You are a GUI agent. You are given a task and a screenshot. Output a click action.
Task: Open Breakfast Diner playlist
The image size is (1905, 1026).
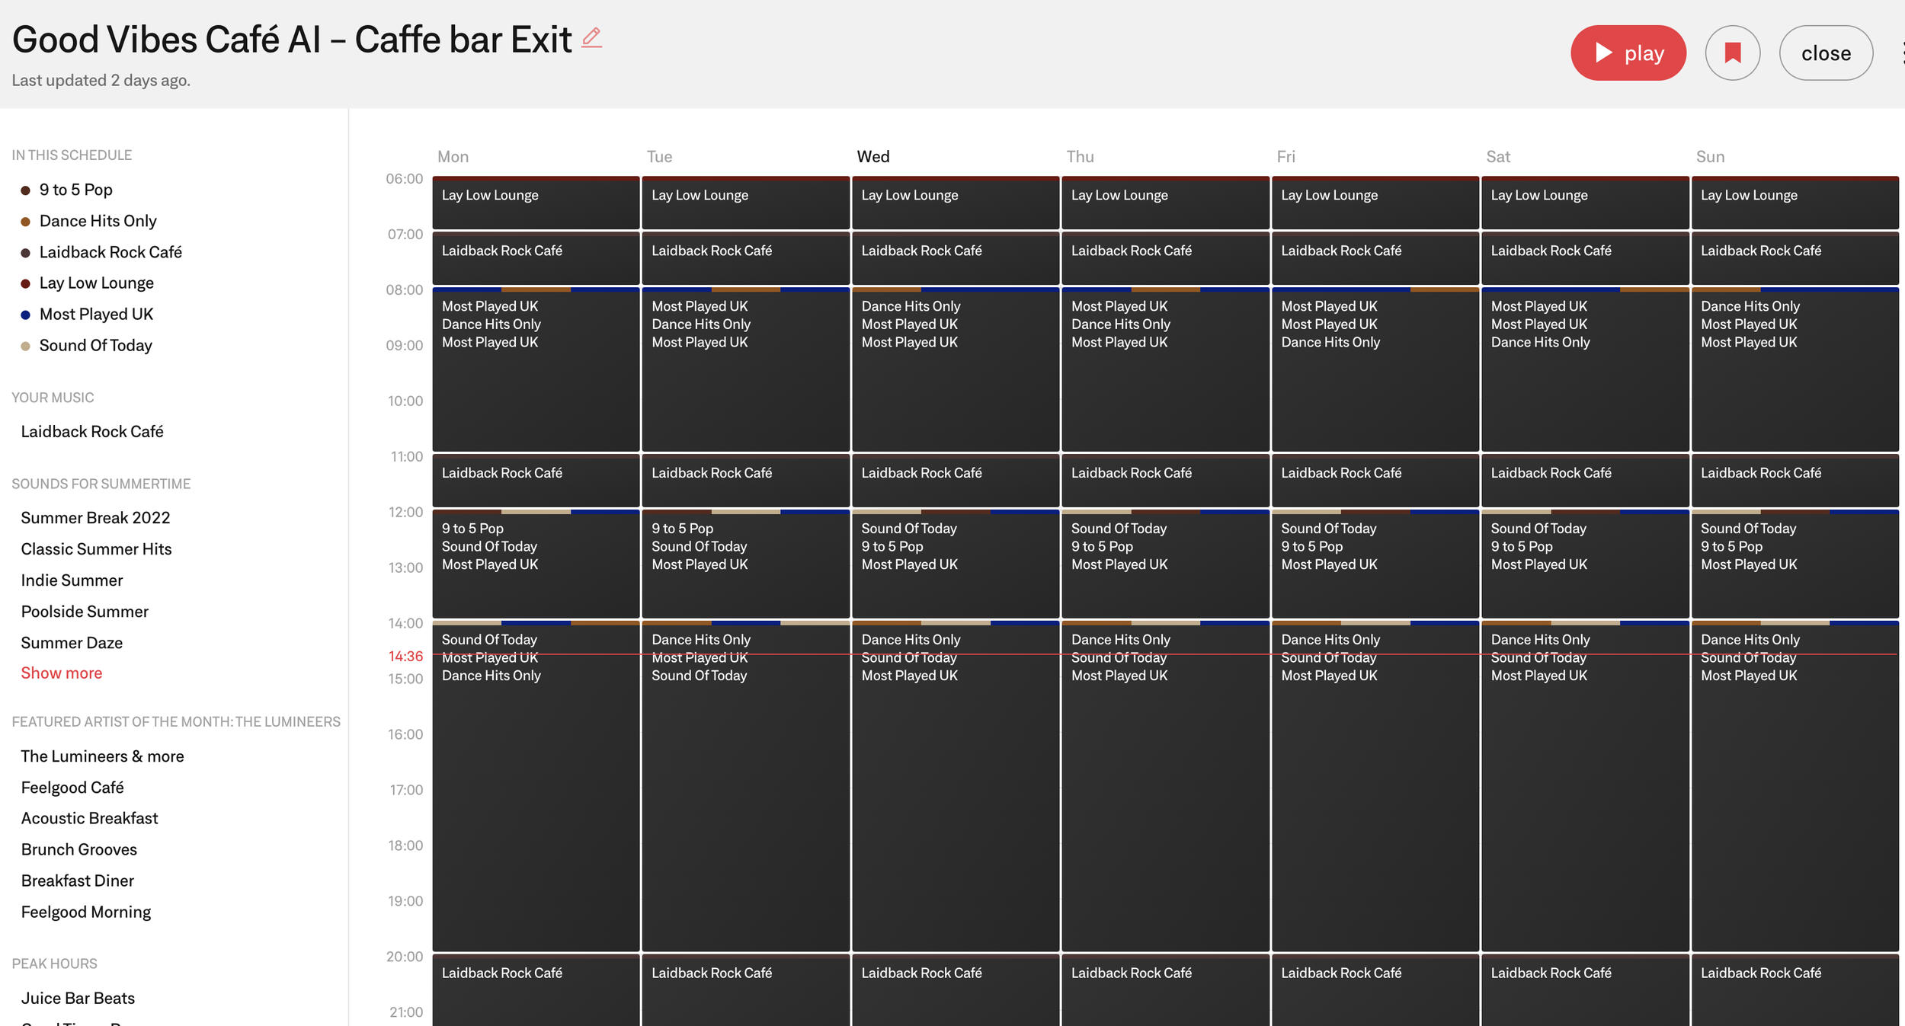click(77, 880)
